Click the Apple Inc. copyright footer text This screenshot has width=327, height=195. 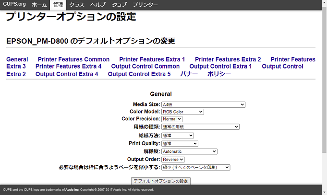tap(78, 190)
